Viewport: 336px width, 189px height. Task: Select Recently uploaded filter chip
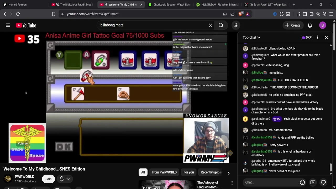211,172
